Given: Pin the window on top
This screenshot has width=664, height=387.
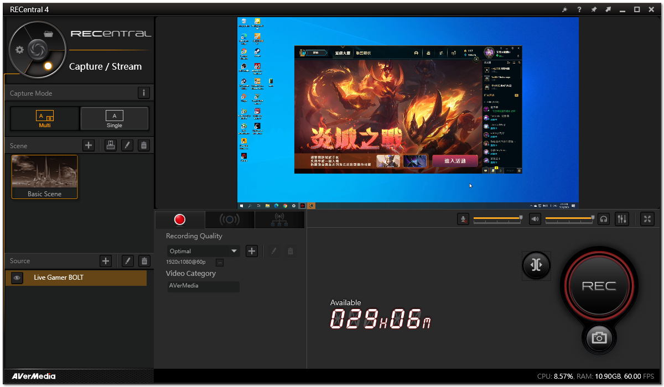Looking at the screenshot, I should pos(594,9).
